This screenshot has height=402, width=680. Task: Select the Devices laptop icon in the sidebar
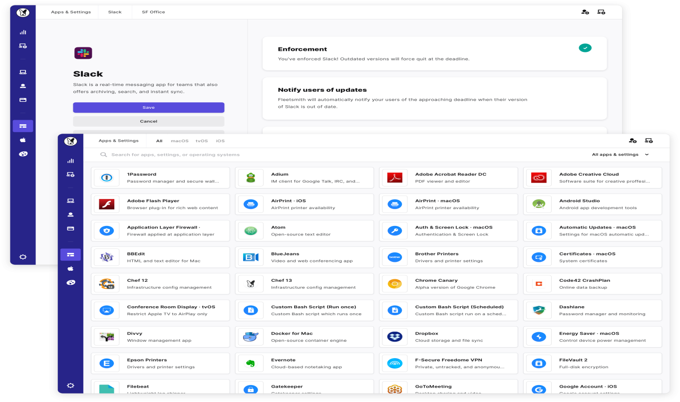click(70, 200)
